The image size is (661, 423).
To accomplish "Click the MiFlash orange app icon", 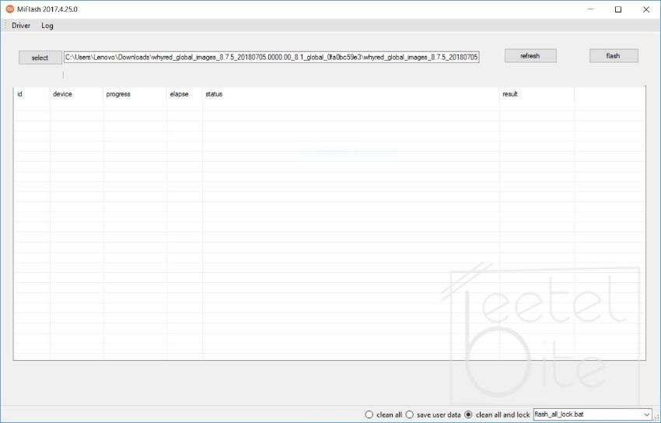I will click(9, 9).
